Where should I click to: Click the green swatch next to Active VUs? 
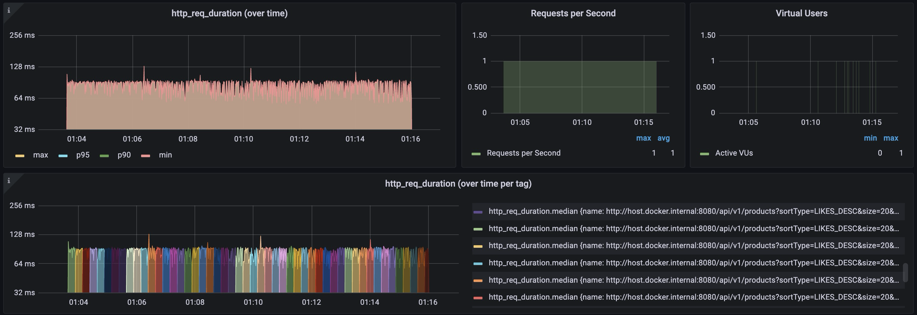click(704, 154)
